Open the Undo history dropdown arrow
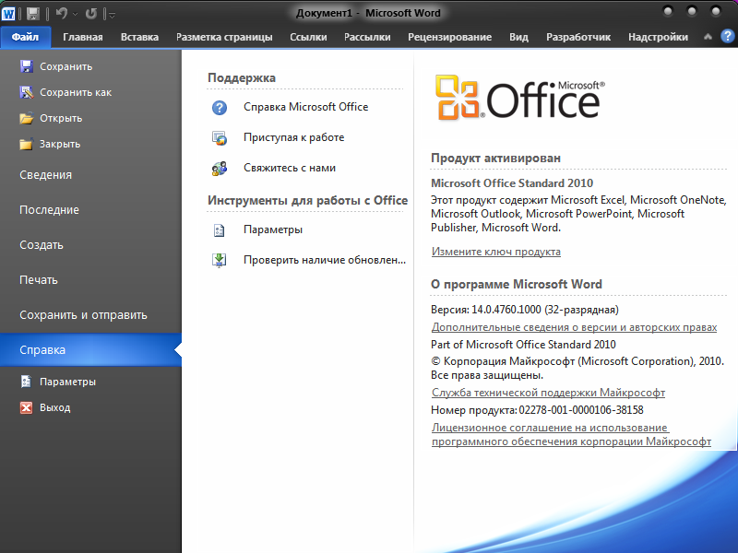The width and height of the screenshot is (738, 553). (76, 15)
